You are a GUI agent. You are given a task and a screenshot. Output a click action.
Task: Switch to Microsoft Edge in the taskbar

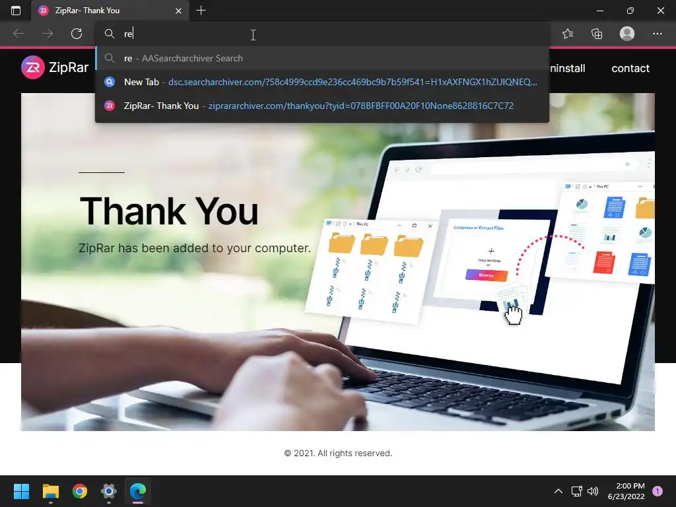click(138, 491)
